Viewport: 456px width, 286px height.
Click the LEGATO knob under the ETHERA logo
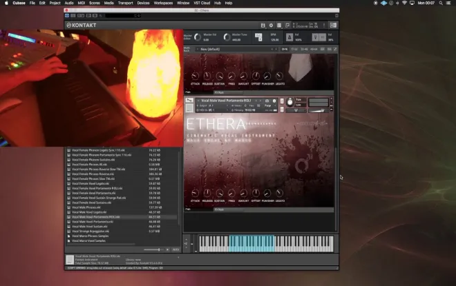pyautogui.click(x=280, y=193)
